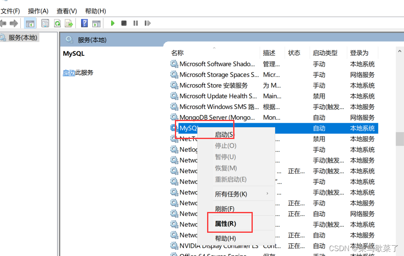Viewport: 404px width, 256px height.
Task: Choose 所有任务(K) in context menu
Action: coord(236,194)
